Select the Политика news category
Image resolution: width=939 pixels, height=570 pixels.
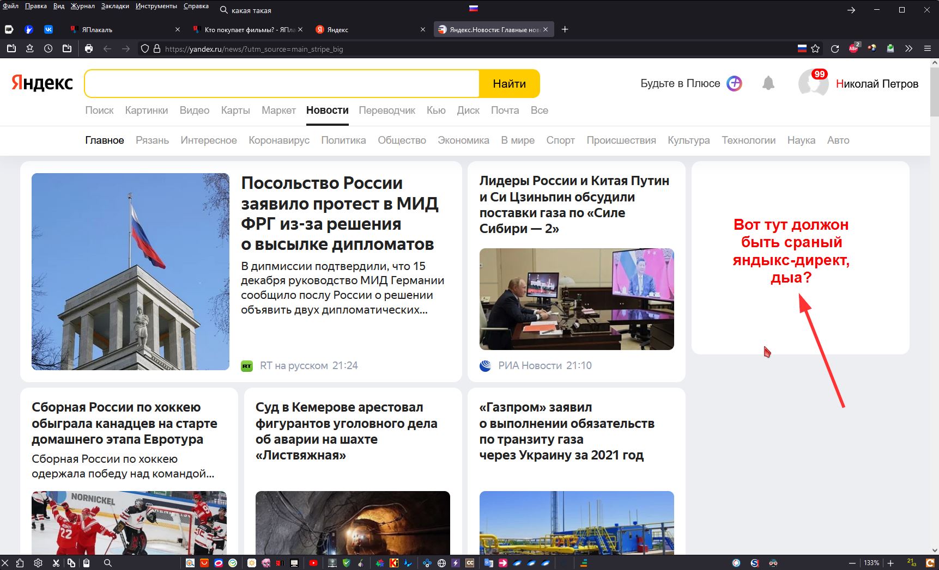[343, 140]
